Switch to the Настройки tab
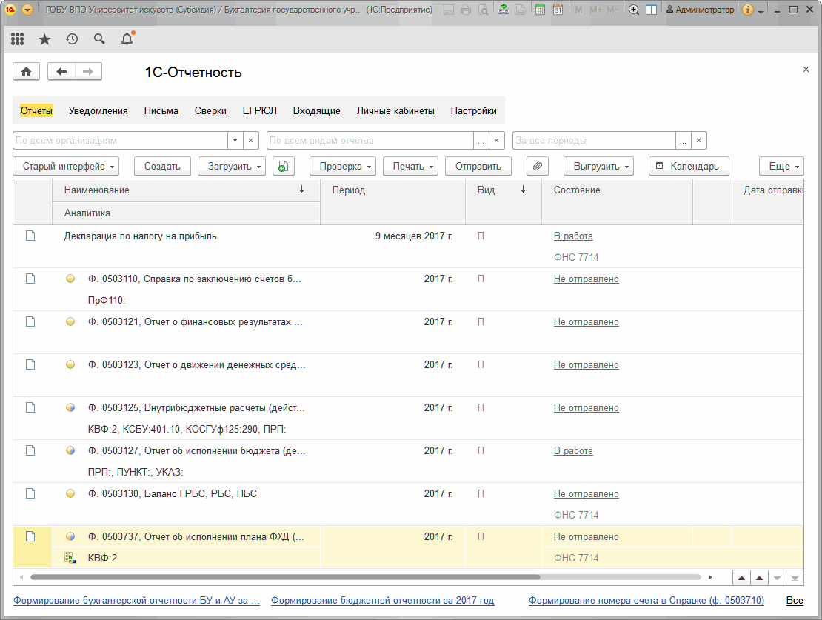Viewport: 822px width, 620px height. click(x=473, y=110)
